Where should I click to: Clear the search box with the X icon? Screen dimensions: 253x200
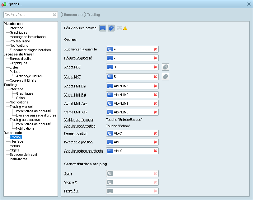[54, 15]
